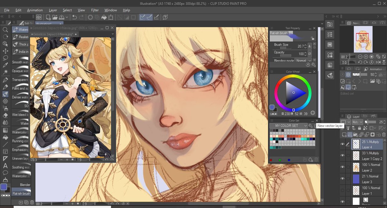Viewport: 387px width, 208px height.
Task: Pick the main drawing color swatch
Action: coord(4,187)
